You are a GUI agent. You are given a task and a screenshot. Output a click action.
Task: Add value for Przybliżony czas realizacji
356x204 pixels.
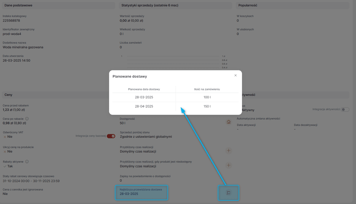click(x=228, y=151)
